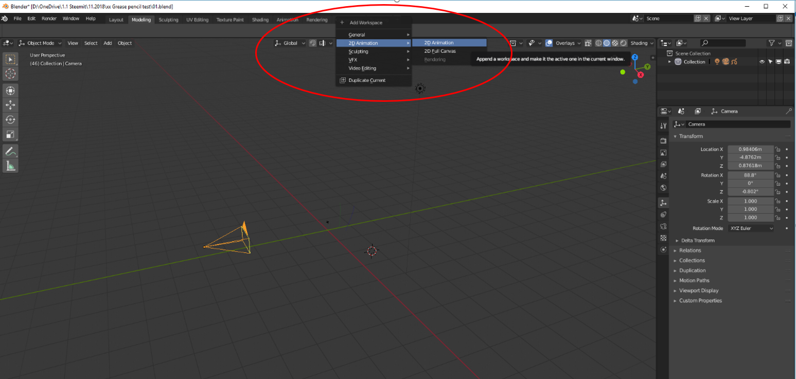Click the Rotation Z value field
The image size is (796, 379).
coord(750,192)
